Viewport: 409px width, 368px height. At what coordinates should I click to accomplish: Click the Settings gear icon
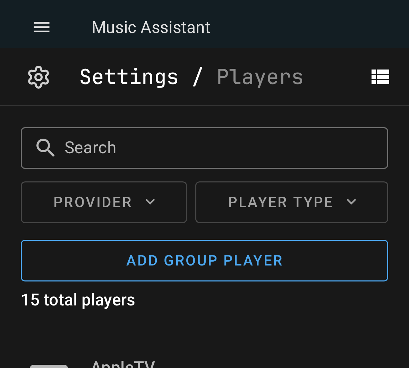[39, 77]
